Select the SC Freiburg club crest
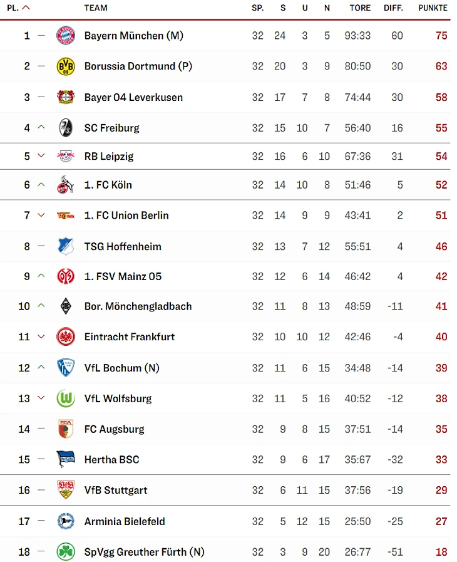 click(65, 128)
